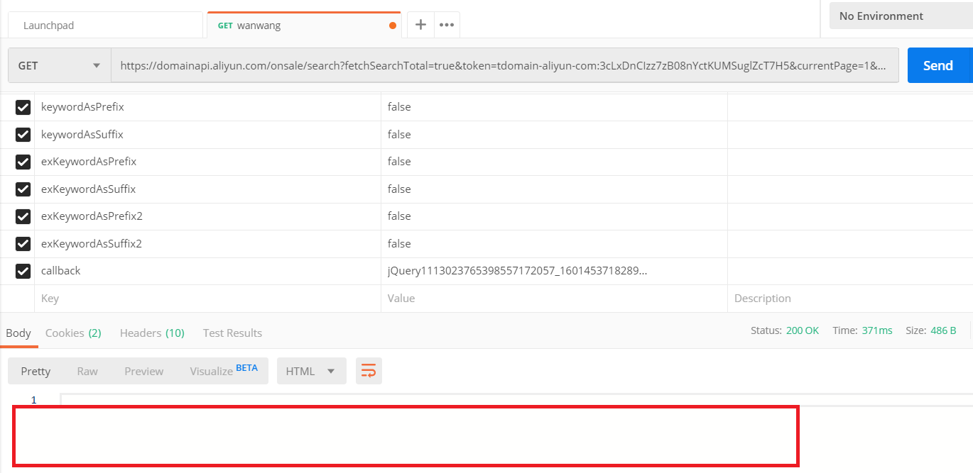
Task: Open the Cookies (2) tab
Action: click(73, 333)
